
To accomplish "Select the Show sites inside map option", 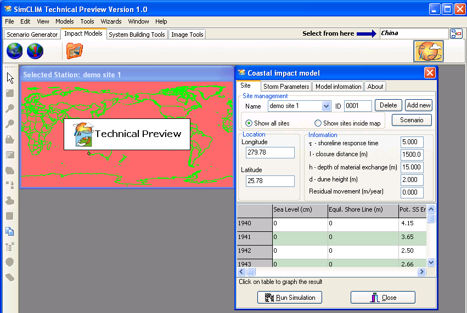I will point(318,123).
